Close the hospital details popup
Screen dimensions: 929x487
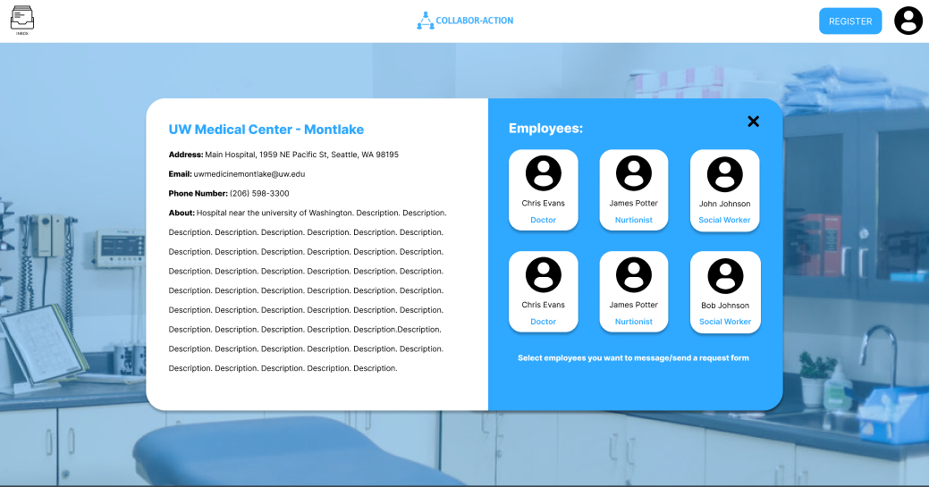click(753, 122)
